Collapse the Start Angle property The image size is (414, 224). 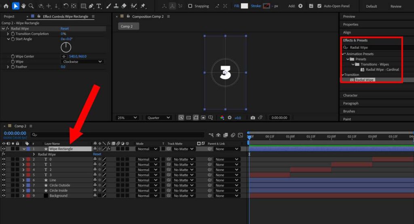8,39
